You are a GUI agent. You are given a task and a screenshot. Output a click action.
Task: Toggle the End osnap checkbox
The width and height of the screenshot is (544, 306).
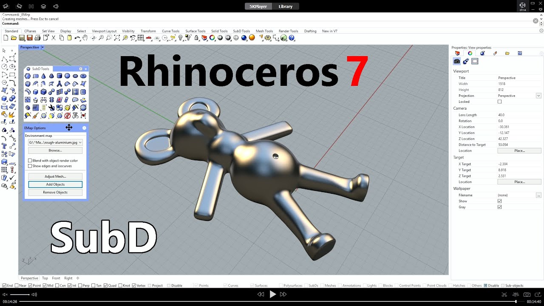(x=4, y=286)
